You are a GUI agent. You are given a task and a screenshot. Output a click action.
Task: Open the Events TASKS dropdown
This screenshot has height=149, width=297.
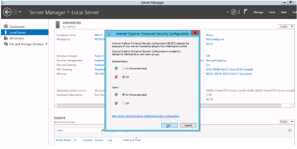pos(286,122)
